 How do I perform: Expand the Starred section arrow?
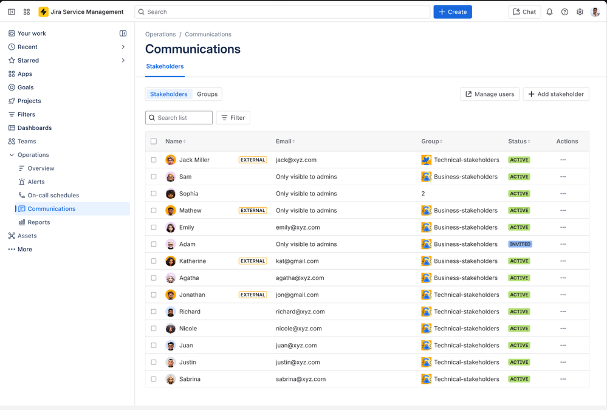[123, 61]
